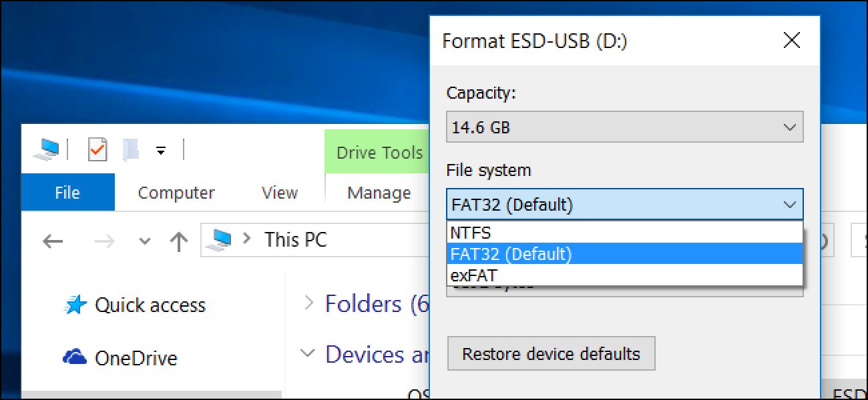Click the Quick access star icon
The height and width of the screenshot is (400, 868).
[x=75, y=305]
